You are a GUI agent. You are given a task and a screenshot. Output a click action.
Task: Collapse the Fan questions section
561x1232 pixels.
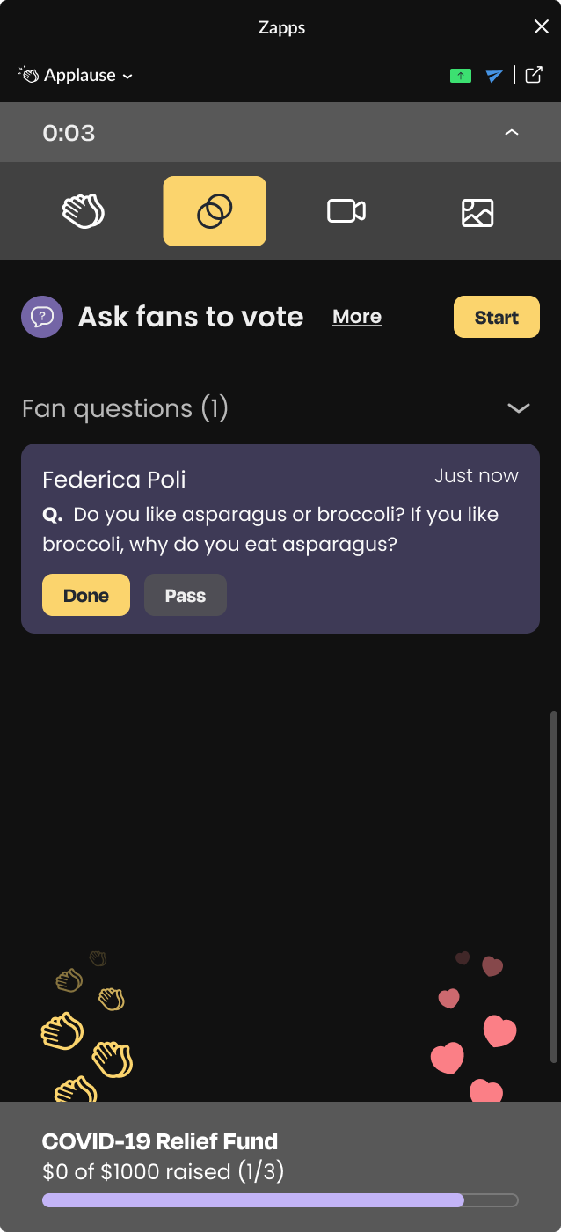click(519, 408)
